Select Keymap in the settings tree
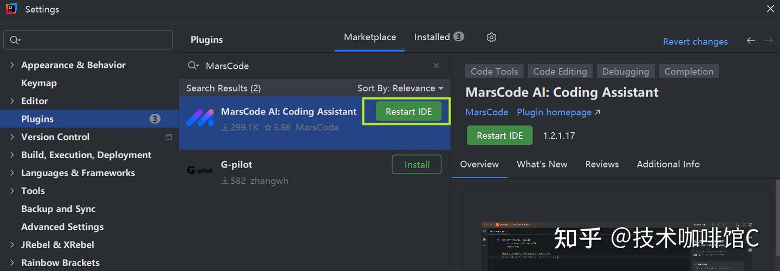Image resolution: width=780 pixels, height=271 pixels. tap(39, 83)
